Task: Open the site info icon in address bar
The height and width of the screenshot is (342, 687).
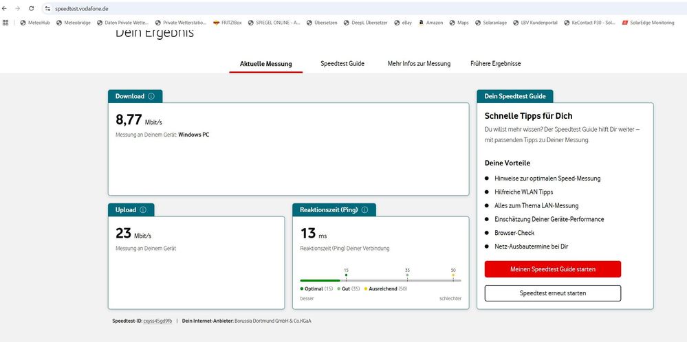Action: point(47,8)
